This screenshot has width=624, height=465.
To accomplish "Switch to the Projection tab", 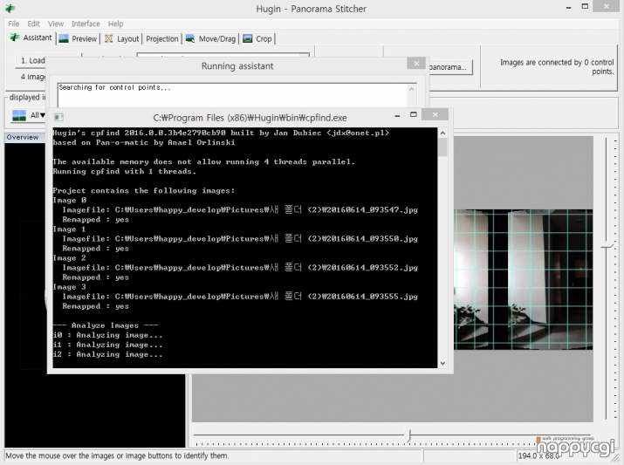I will tap(162, 38).
